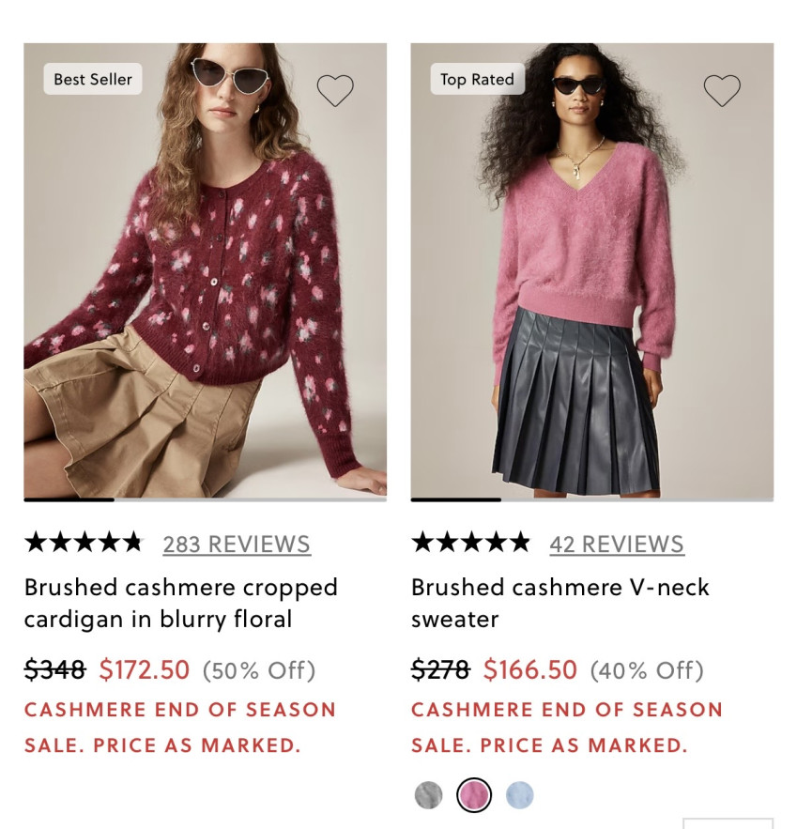Tap the heart on the V-neck sweater
797x829 pixels.
tap(722, 91)
